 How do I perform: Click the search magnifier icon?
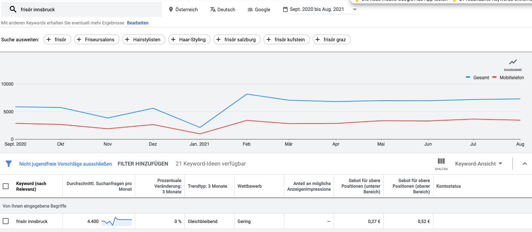click(x=13, y=9)
